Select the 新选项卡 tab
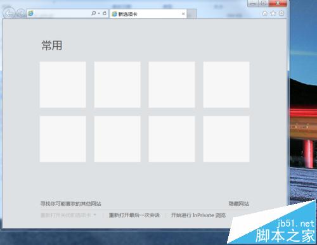Screen dimensions: 317x245 click(x=148, y=14)
